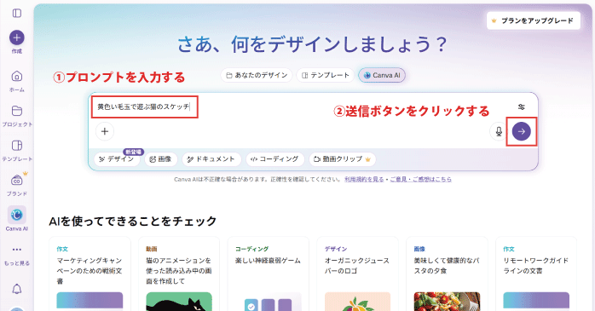This screenshot has width=595, height=311.
Task: Choose 動画クリップ chip under prompt
Action: (x=343, y=159)
